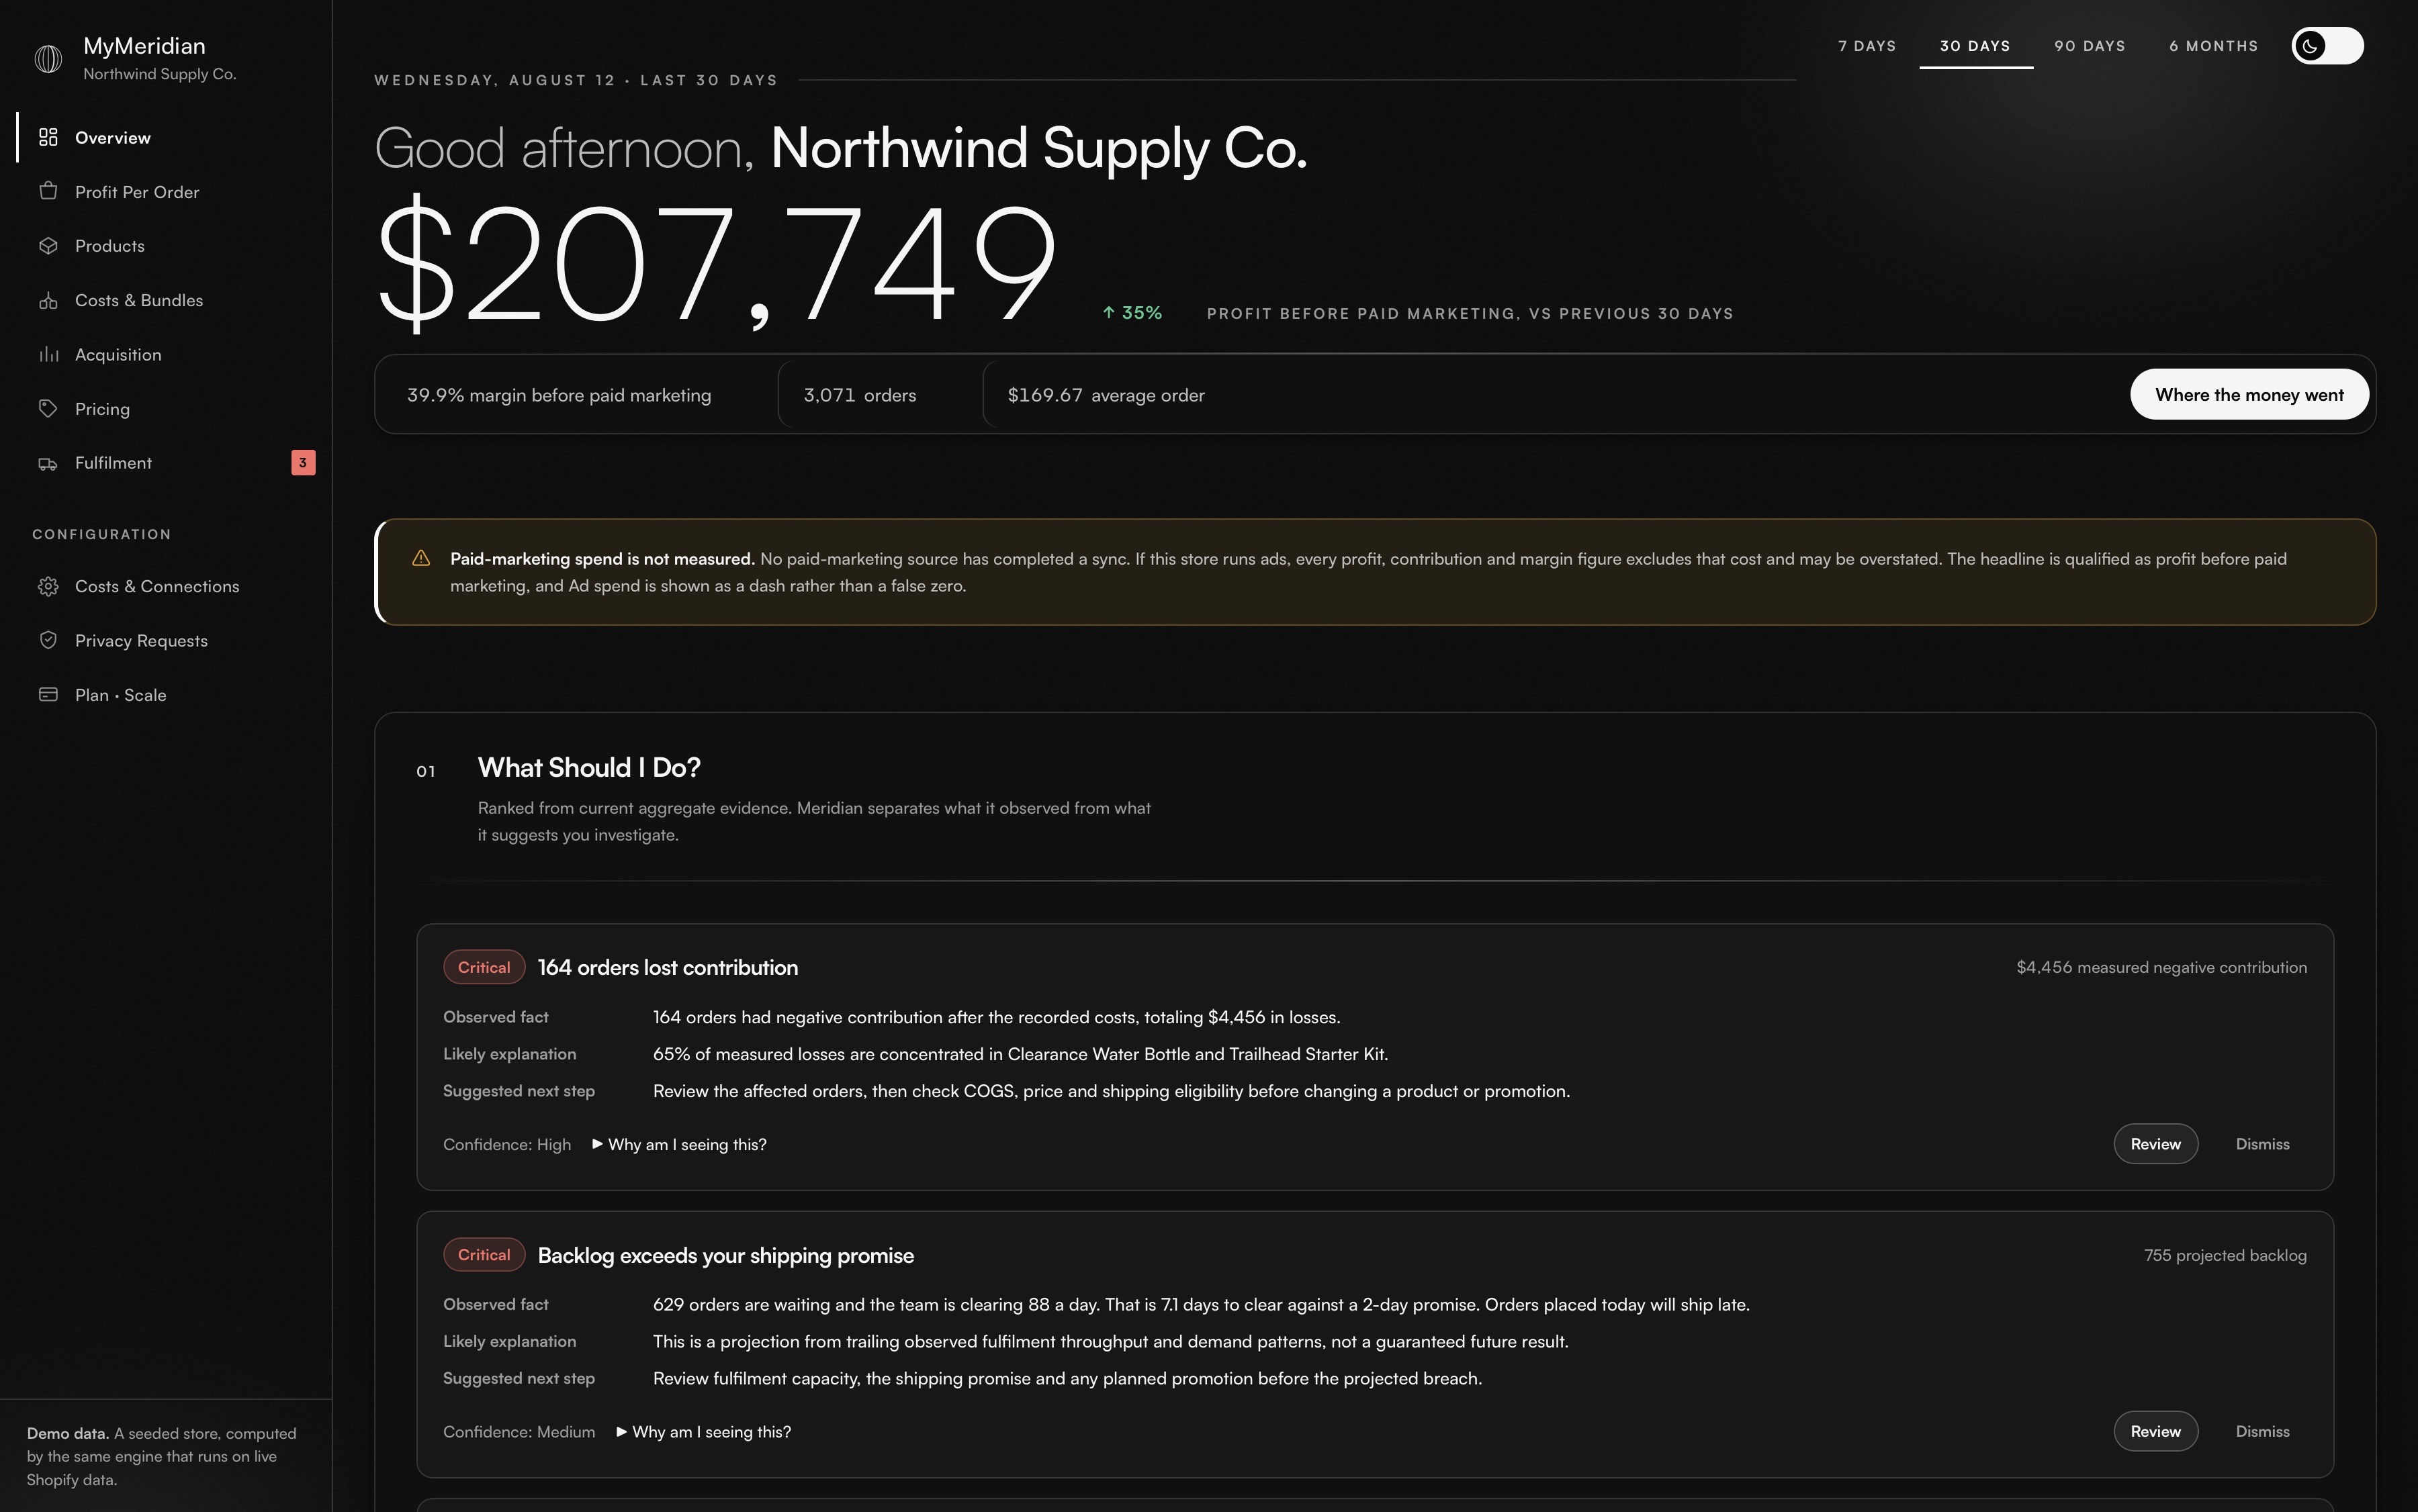The image size is (2418, 1512).
Task: Open the Plan · Scale page
Action: (x=166, y=694)
